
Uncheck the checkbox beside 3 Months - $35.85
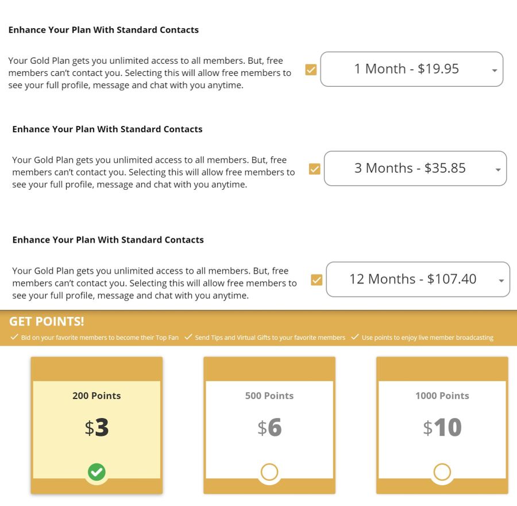coord(315,169)
